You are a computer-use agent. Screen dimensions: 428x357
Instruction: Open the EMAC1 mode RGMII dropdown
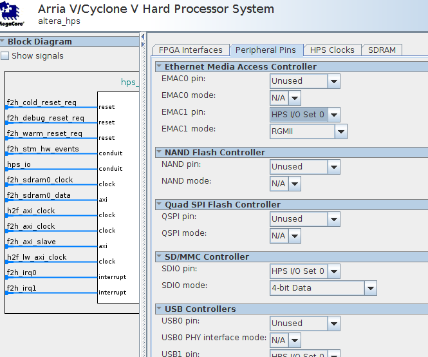308,131
